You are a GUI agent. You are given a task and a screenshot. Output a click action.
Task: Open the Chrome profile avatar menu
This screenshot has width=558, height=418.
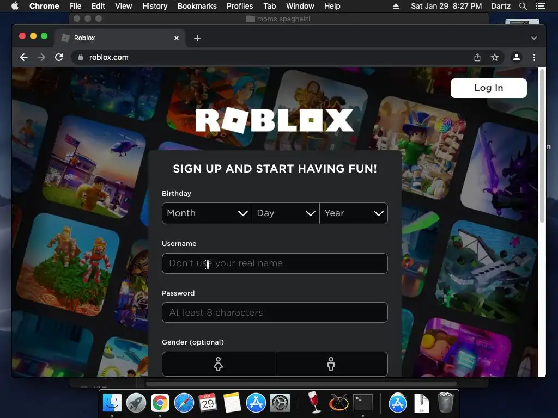[x=517, y=57]
